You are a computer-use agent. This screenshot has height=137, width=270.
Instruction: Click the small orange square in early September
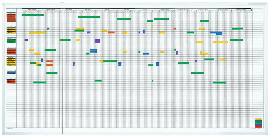click(175, 29)
